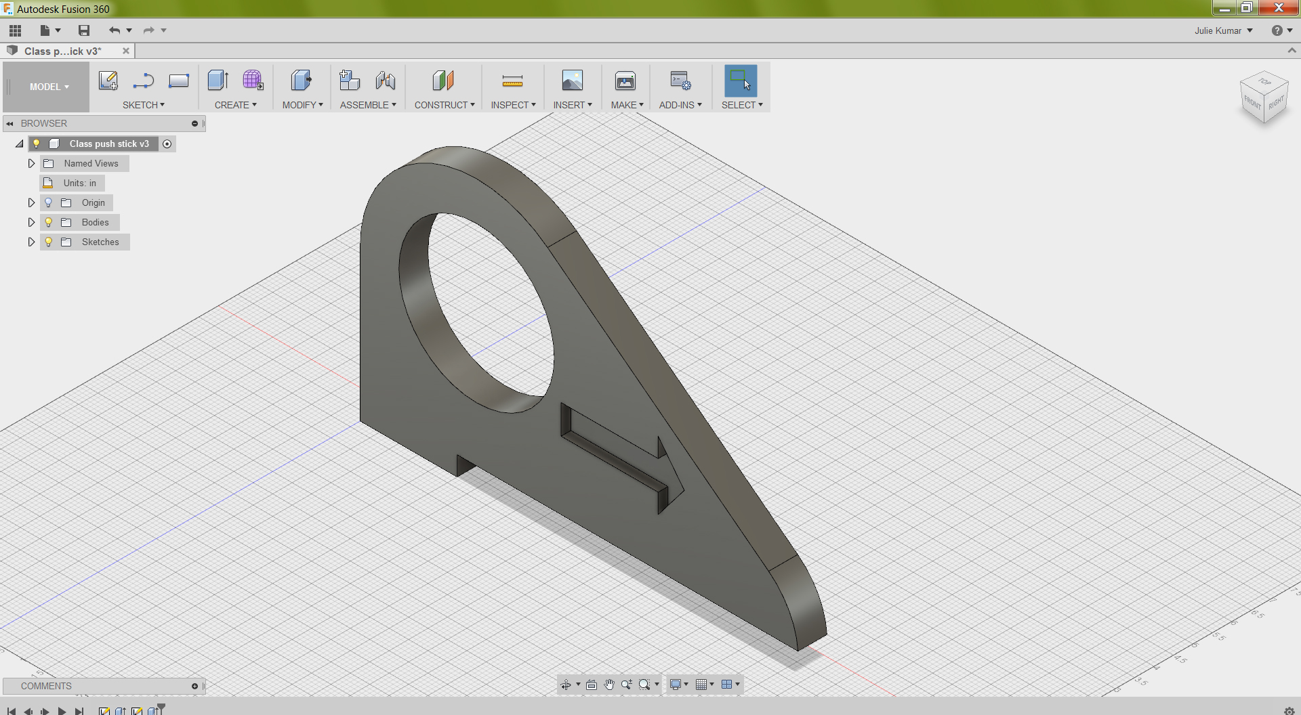Click the File menu icon
1301x715 pixels.
tap(45, 30)
